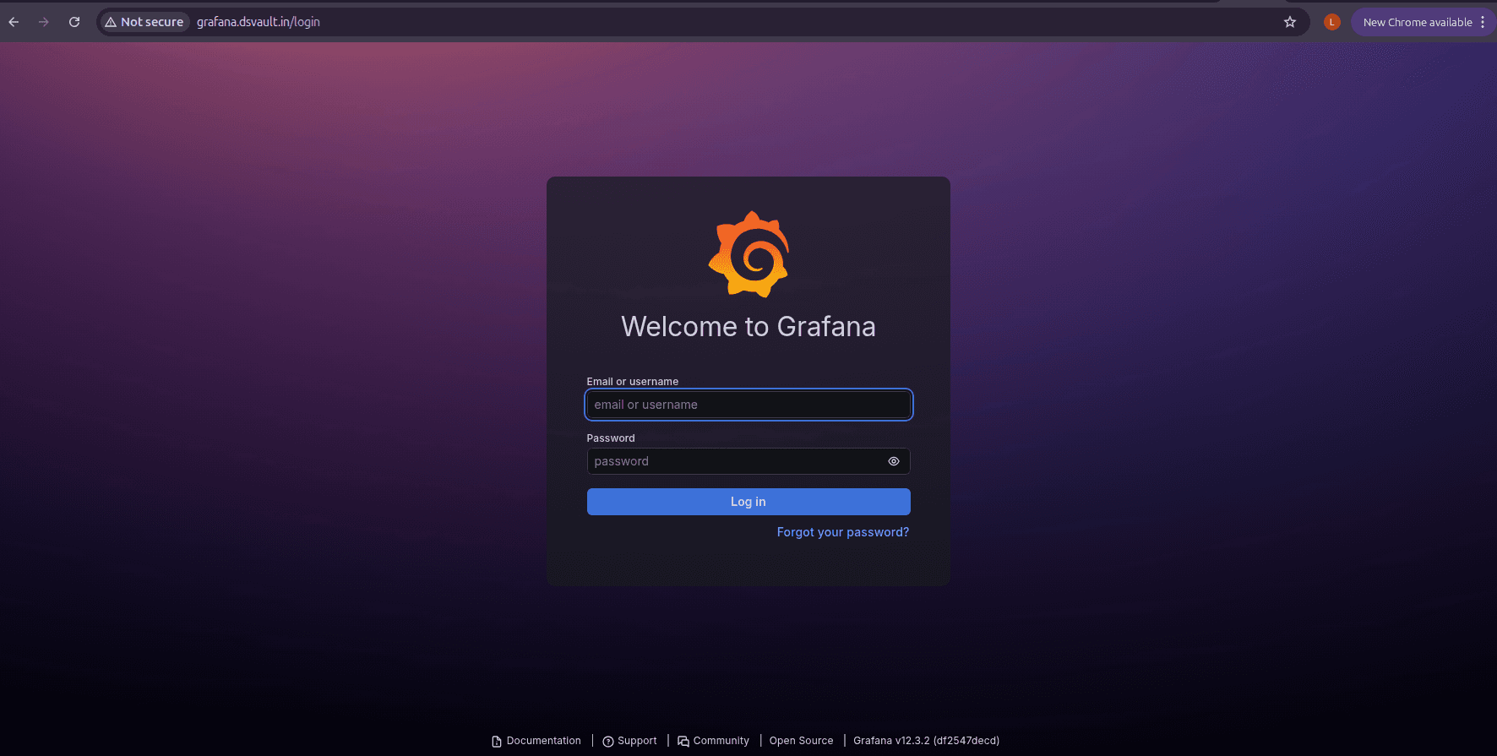Viewport: 1497px width, 756px height.
Task: Open the Not secure site info badge
Action: (144, 22)
